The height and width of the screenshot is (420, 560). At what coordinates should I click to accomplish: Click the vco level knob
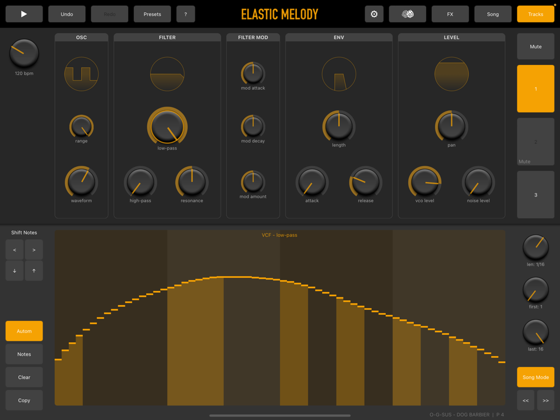(x=424, y=182)
